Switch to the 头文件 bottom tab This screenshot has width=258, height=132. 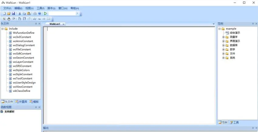(7, 102)
